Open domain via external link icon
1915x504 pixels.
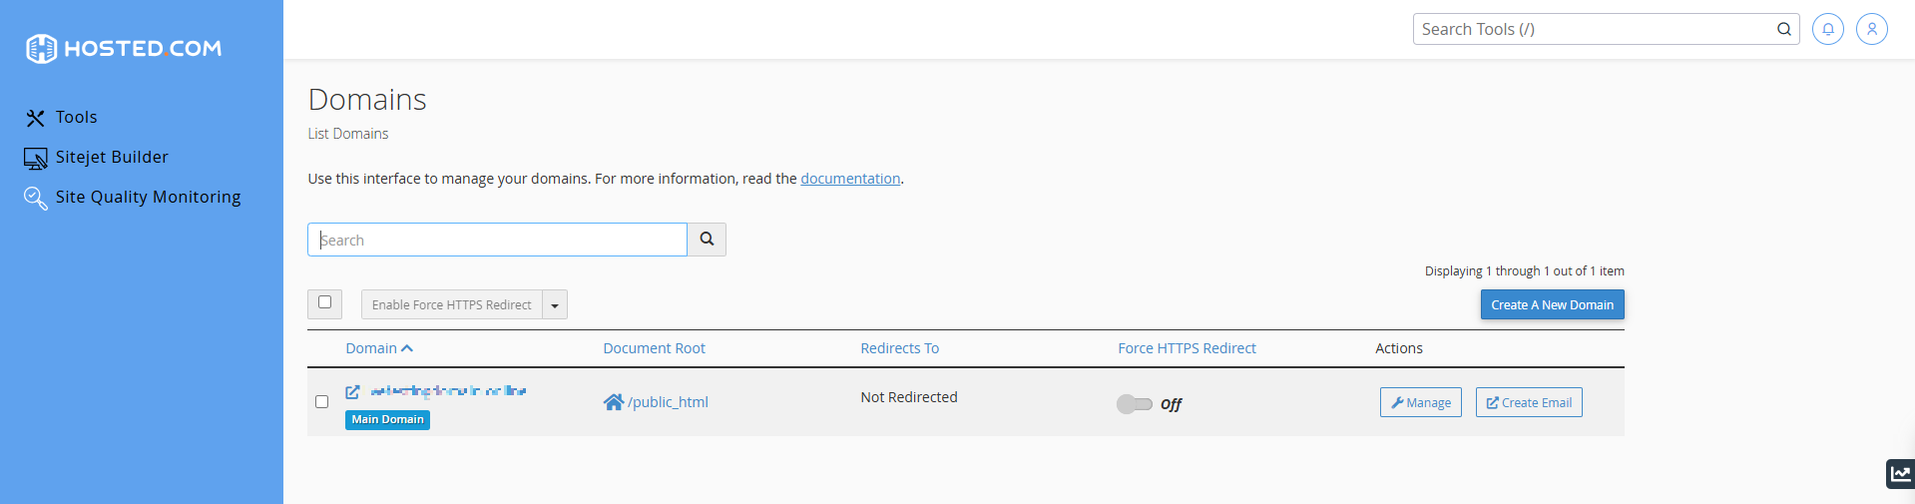(x=352, y=392)
